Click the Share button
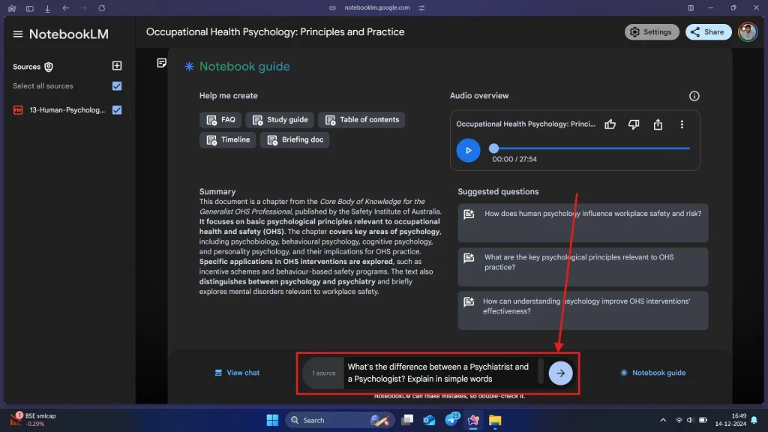The width and height of the screenshot is (768, 432). pyautogui.click(x=708, y=32)
